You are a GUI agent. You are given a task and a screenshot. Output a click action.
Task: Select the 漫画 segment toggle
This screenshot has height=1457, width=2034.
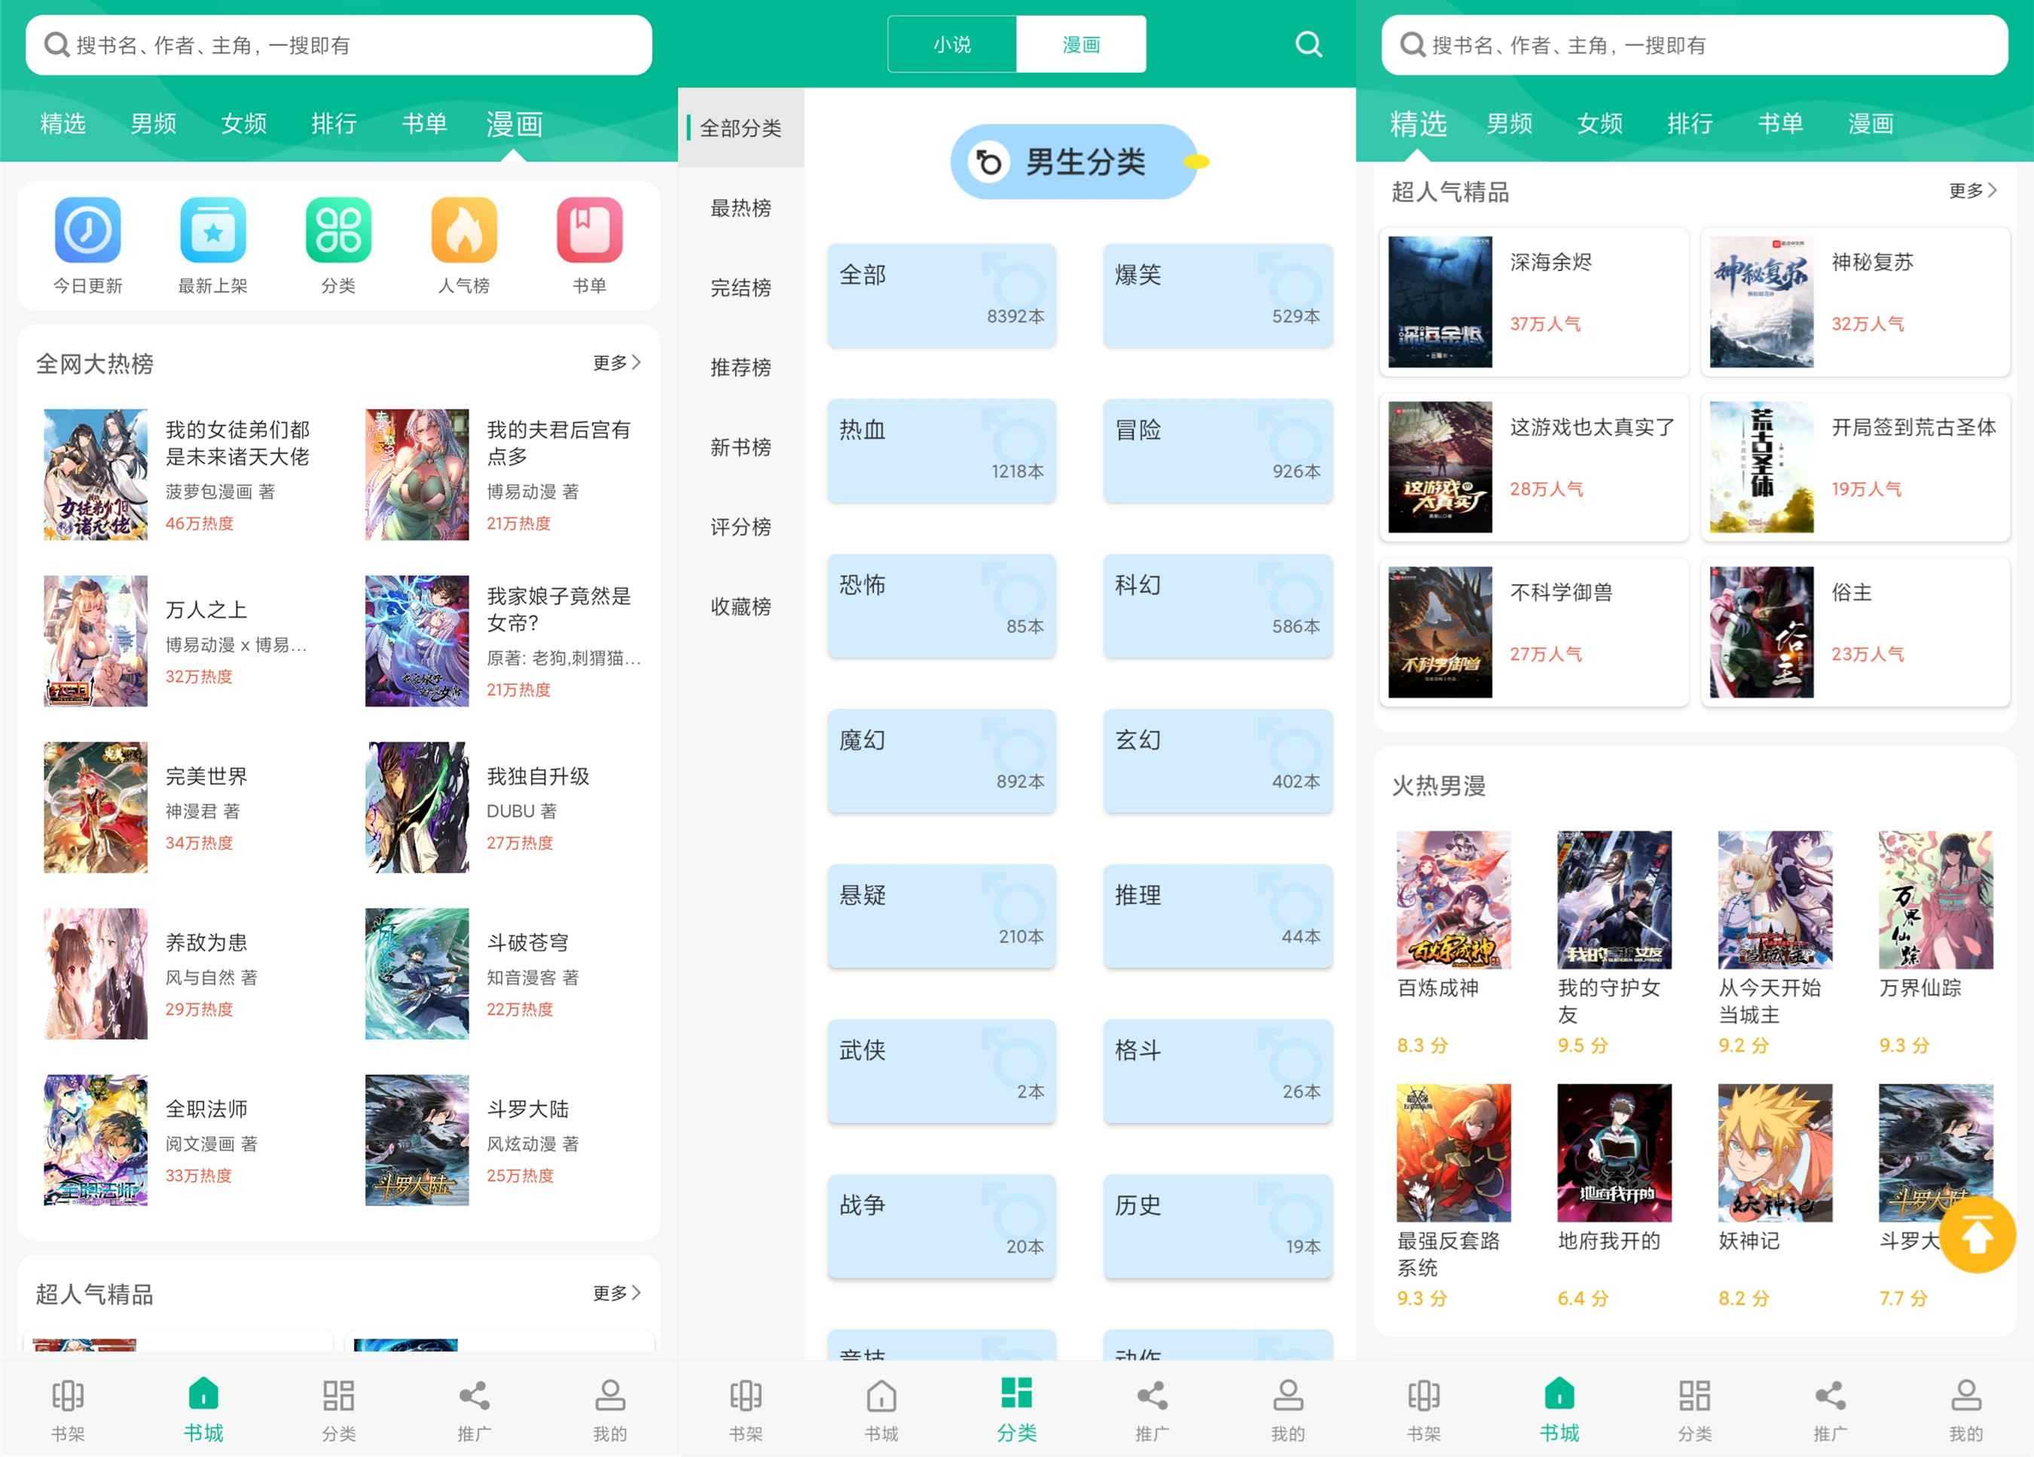tap(1081, 44)
